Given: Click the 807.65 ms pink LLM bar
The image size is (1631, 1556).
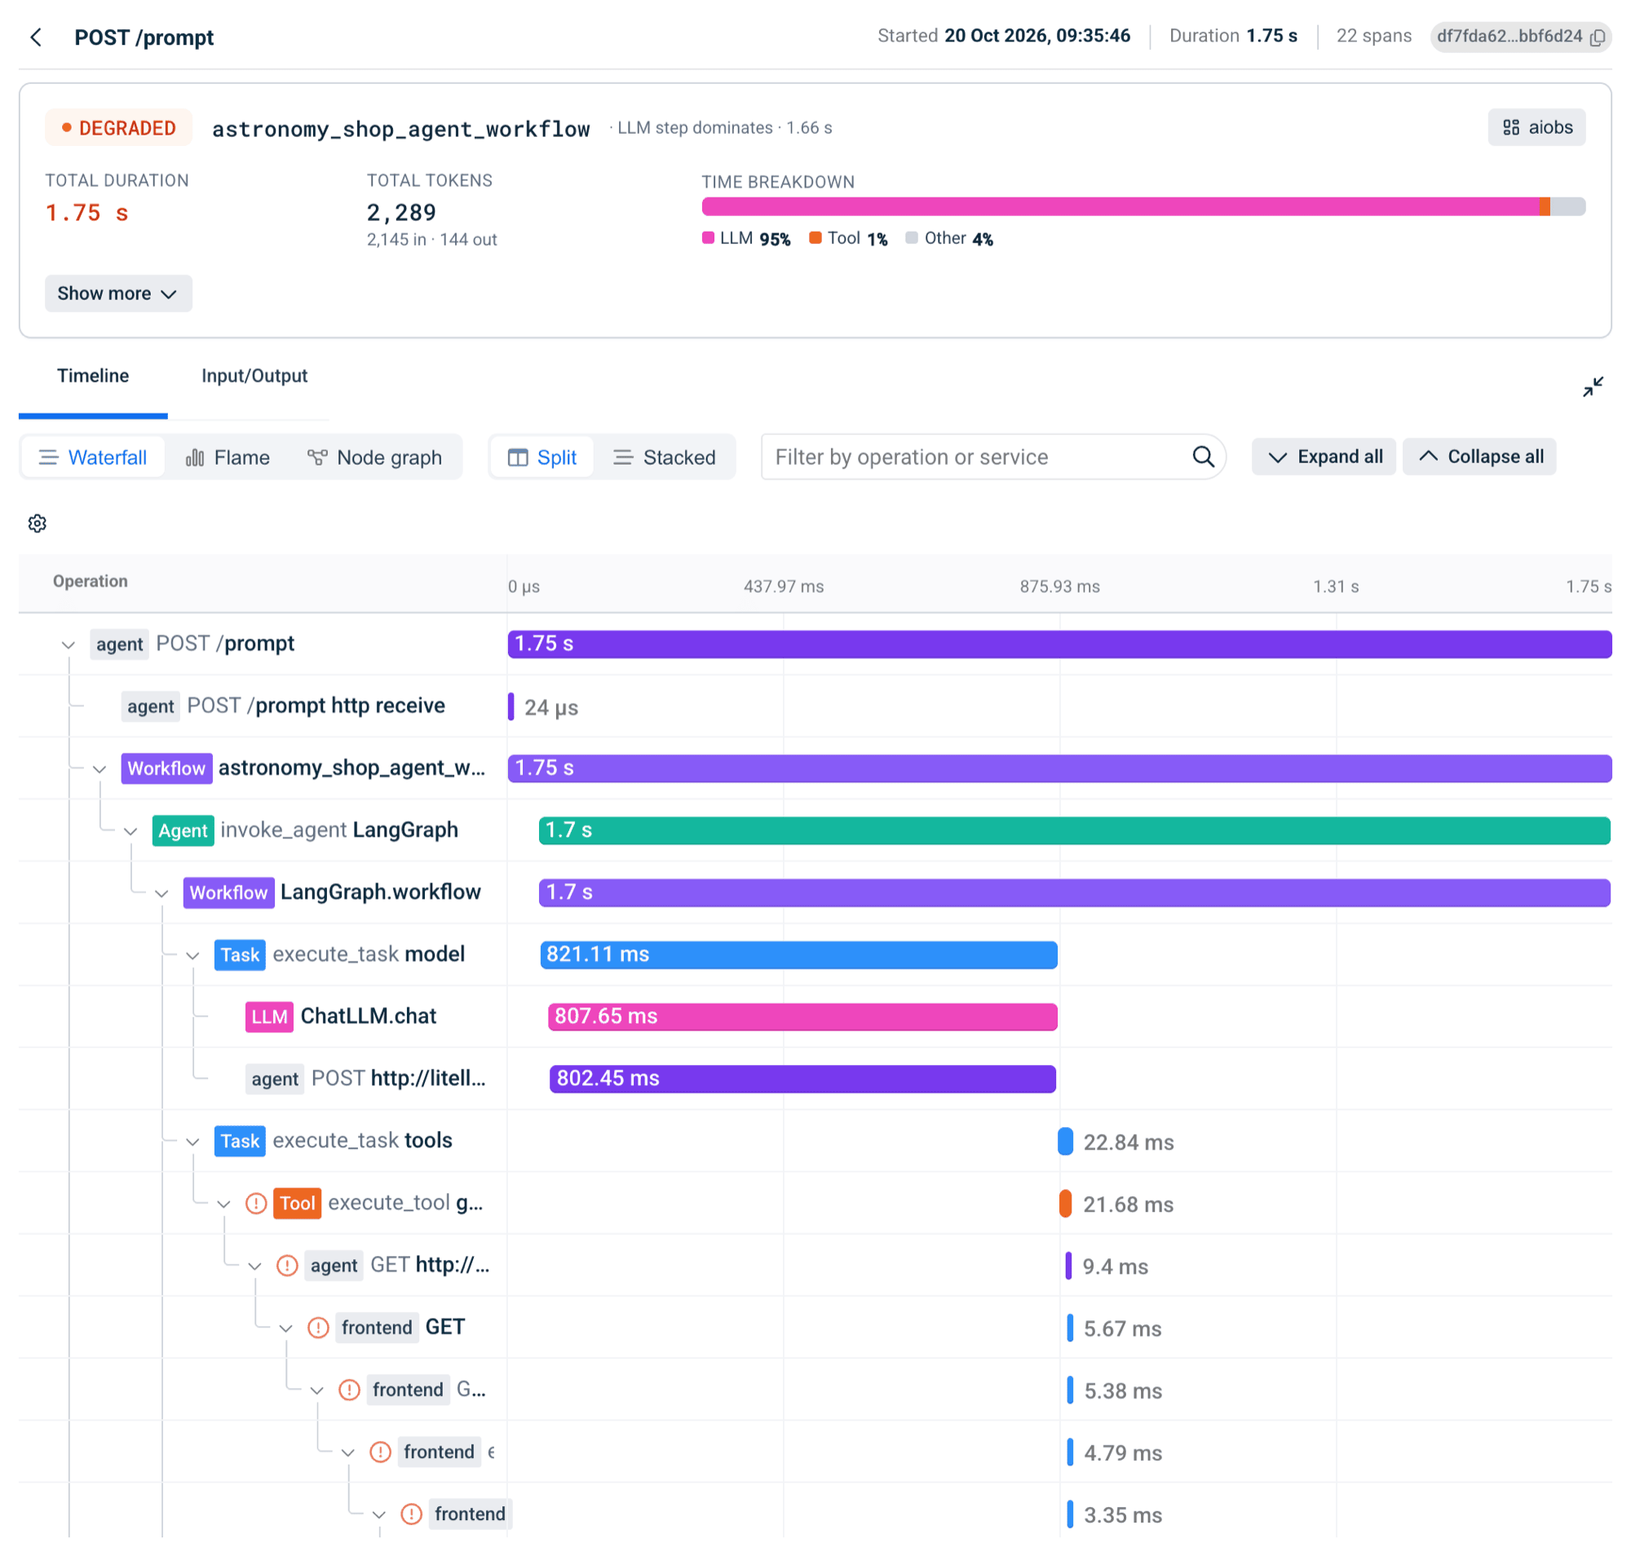Looking at the screenshot, I should pyautogui.click(x=802, y=1017).
